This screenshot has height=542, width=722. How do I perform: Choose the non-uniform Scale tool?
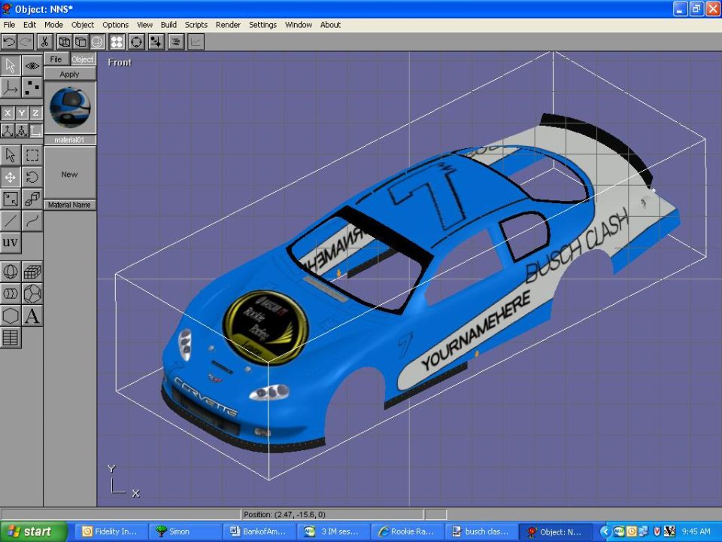point(10,199)
